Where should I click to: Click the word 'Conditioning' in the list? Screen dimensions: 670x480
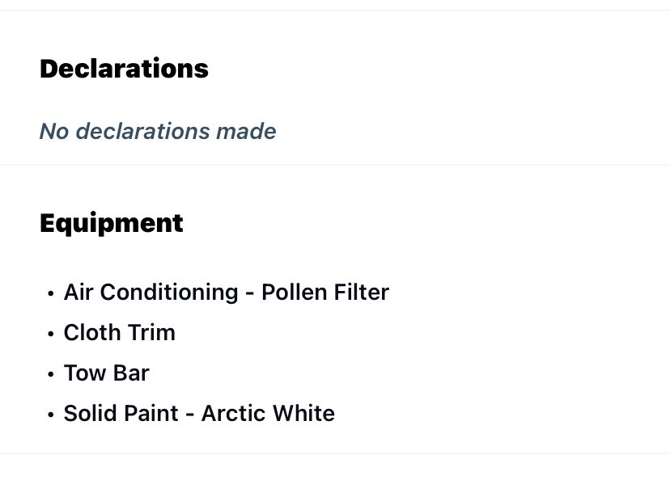169,293
